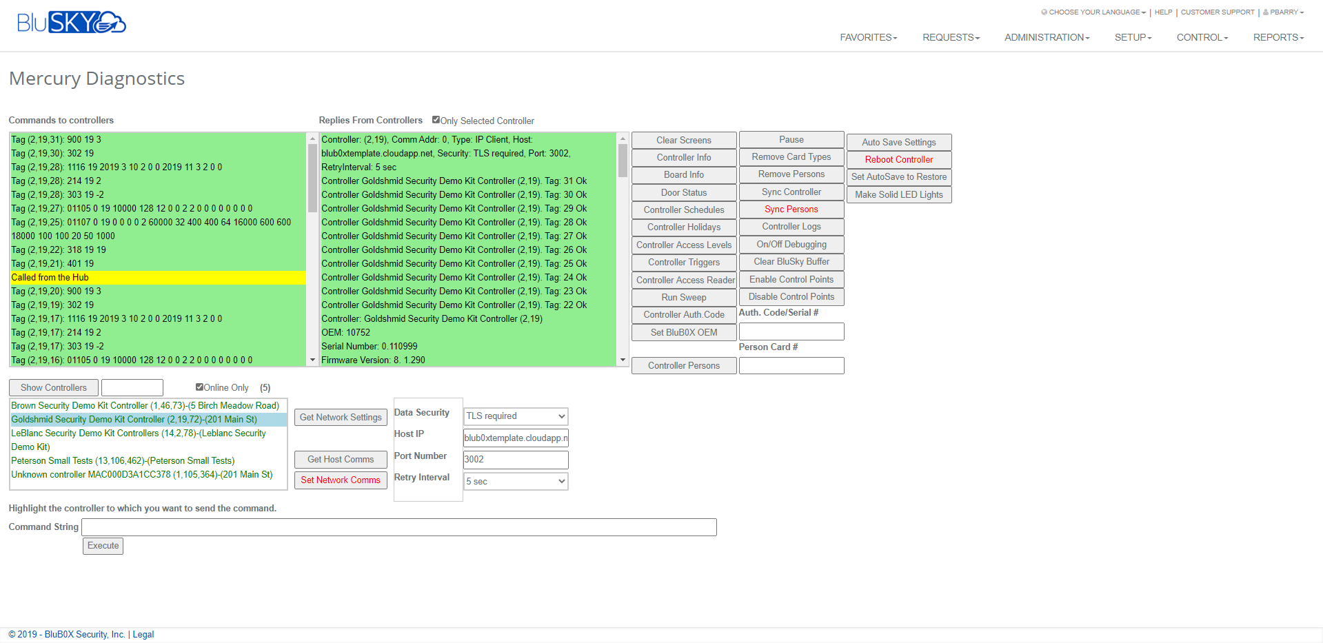Expand the CONTROL menu
1323x643 pixels.
pos(1202,37)
